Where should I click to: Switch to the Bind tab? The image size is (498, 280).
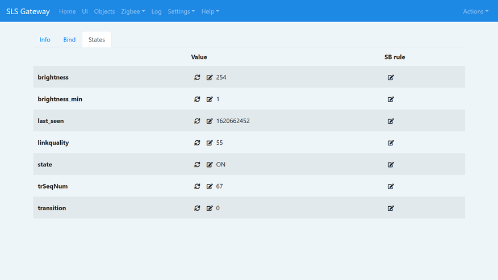tap(69, 39)
